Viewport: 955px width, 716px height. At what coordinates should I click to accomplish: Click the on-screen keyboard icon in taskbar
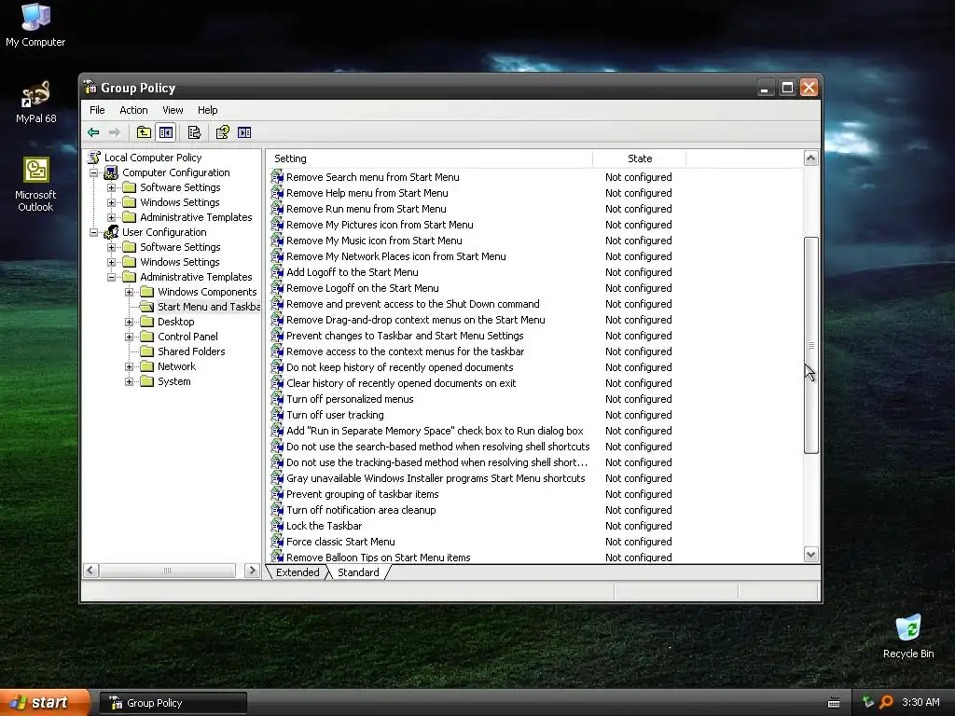point(834,703)
